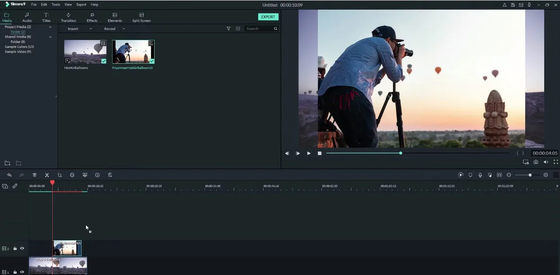Click the save project icon in title bar
Viewport: 560px width, 275px height.
point(513,5)
